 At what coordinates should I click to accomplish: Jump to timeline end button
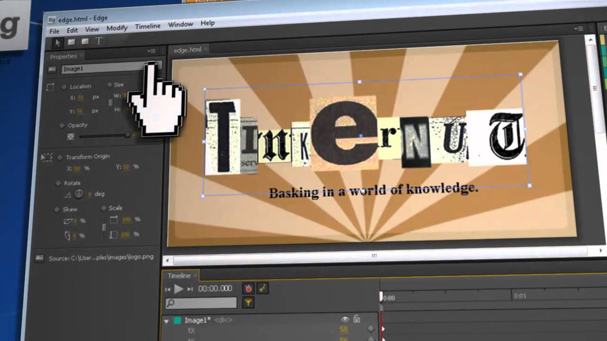(190, 289)
